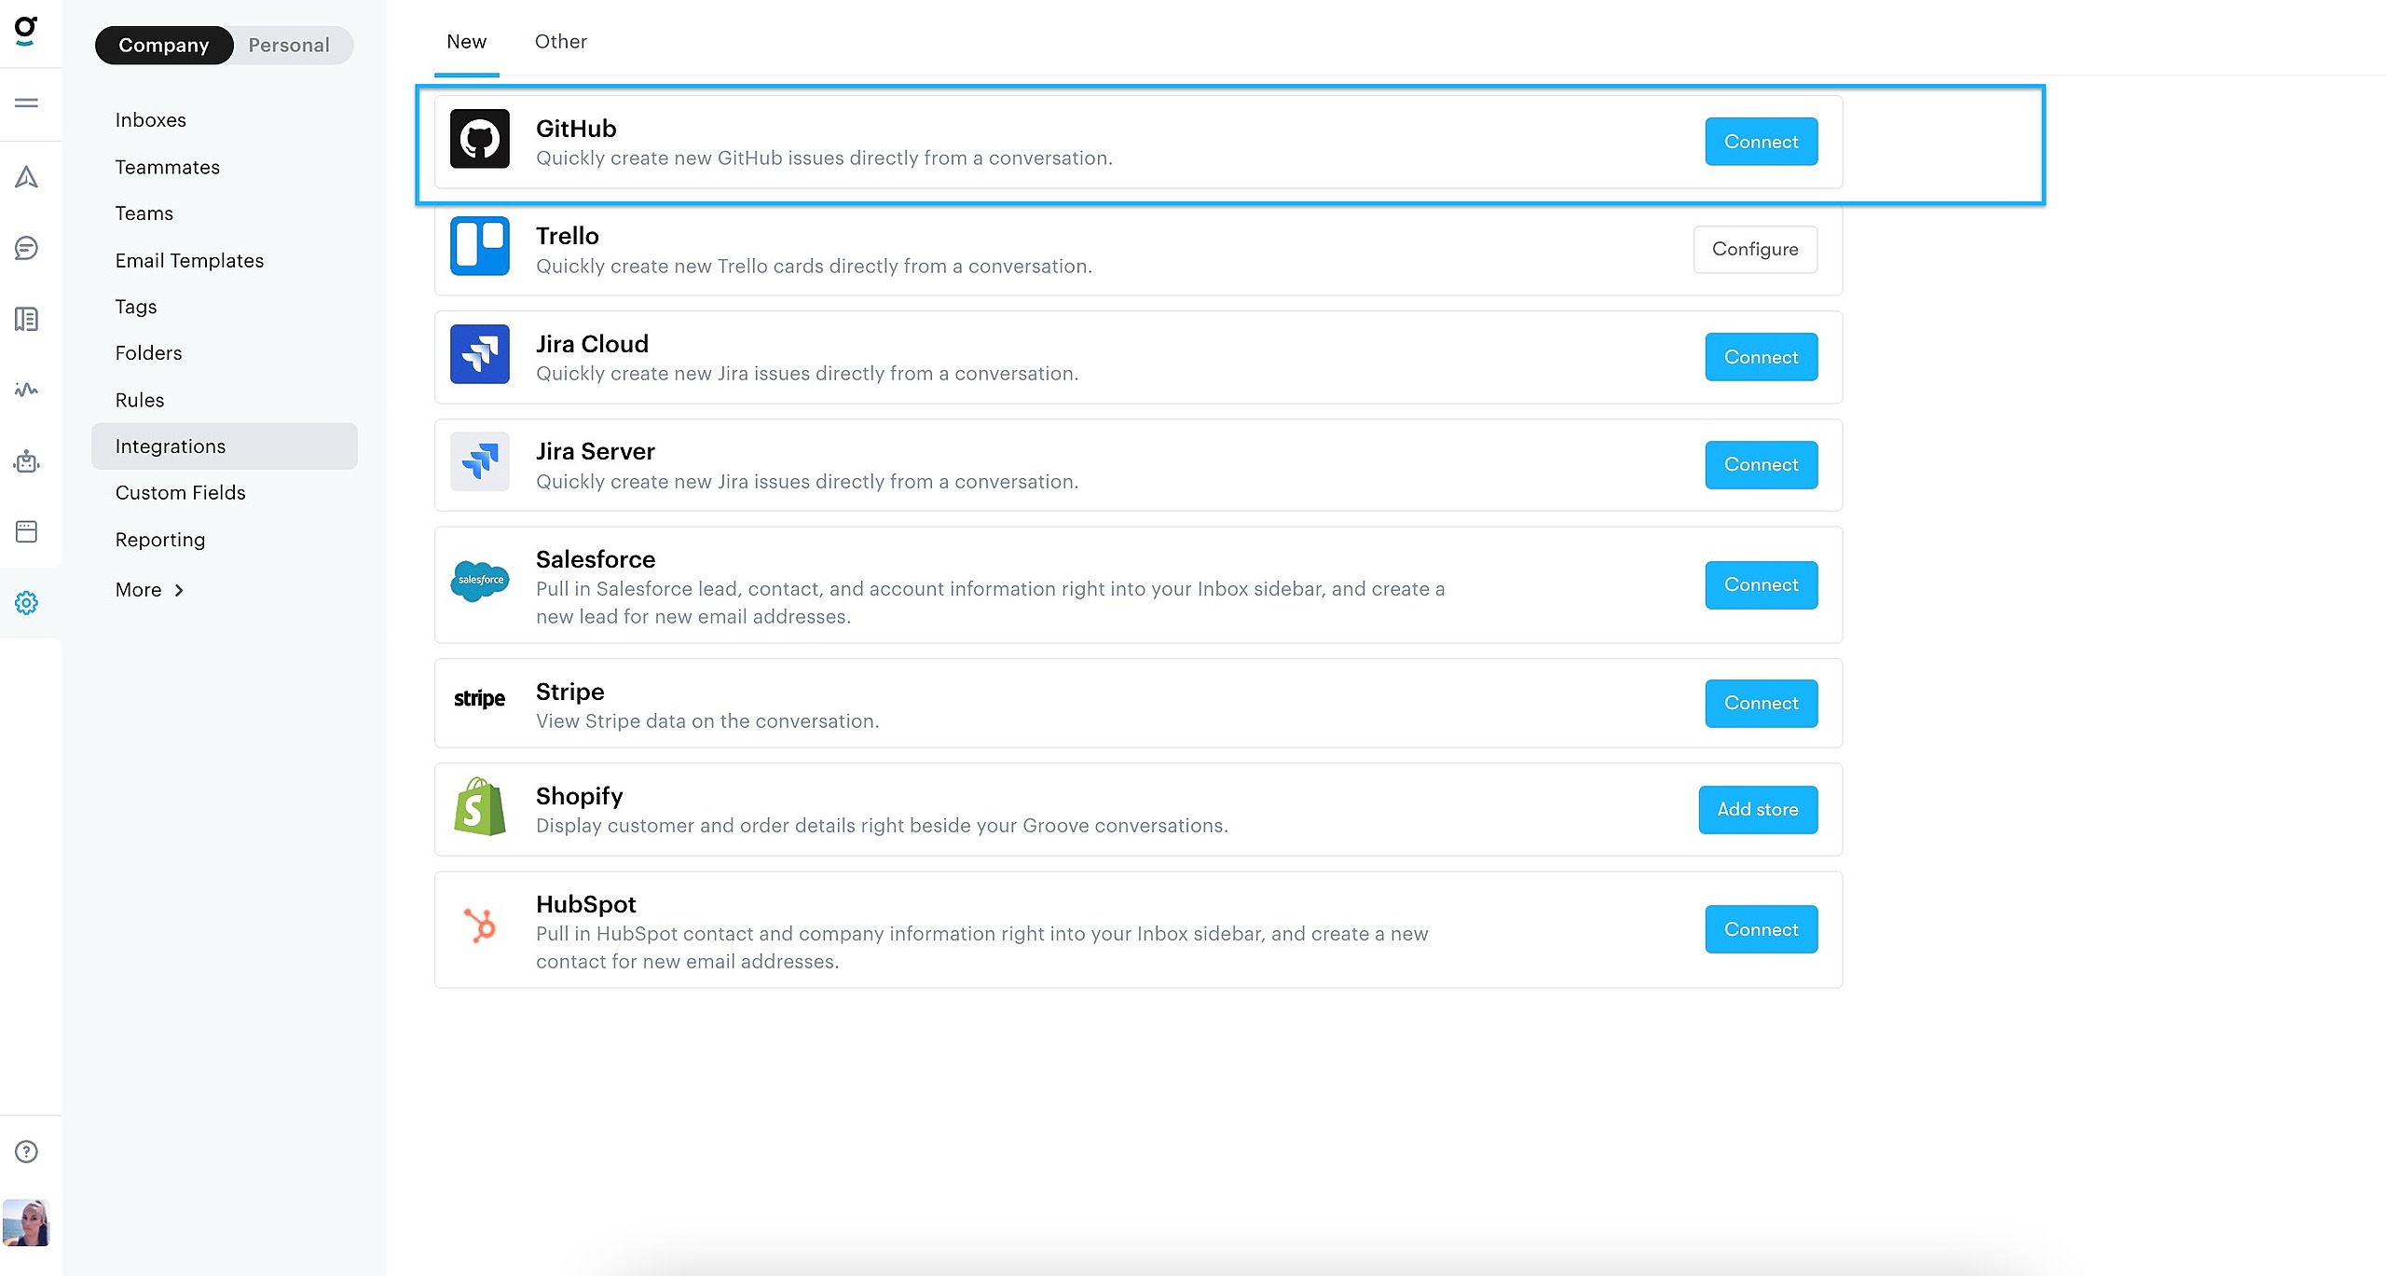Switch to Personal settings toggle
Screen dimensions: 2386x1276
click(x=289, y=45)
